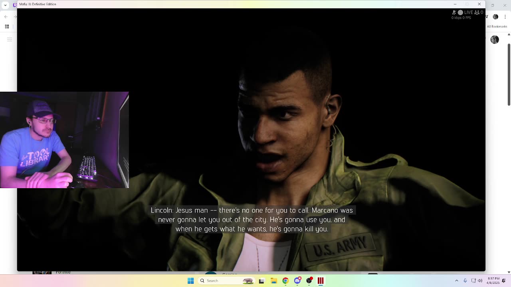Click the Chrome page scrollbar up arrow

coord(509,35)
